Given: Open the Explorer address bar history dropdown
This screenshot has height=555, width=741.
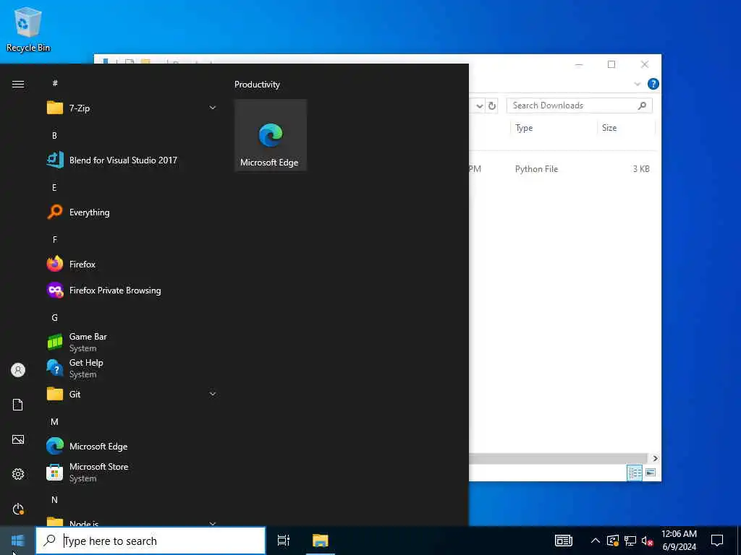Looking at the screenshot, I should (479, 106).
